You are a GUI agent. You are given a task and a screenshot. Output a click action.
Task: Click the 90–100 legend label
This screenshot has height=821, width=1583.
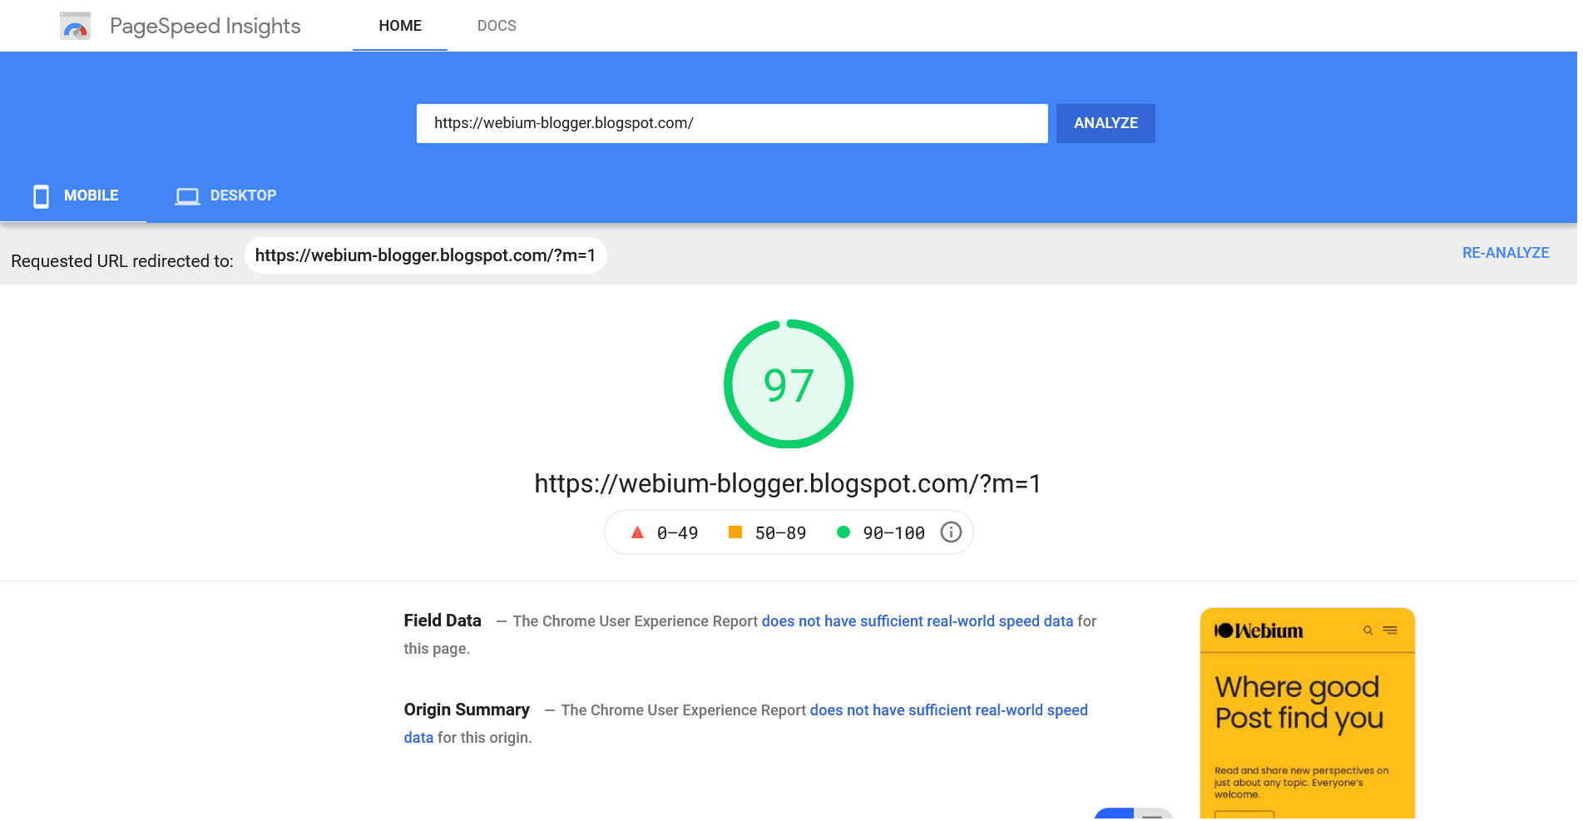pyautogui.click(x=893, y=533)
